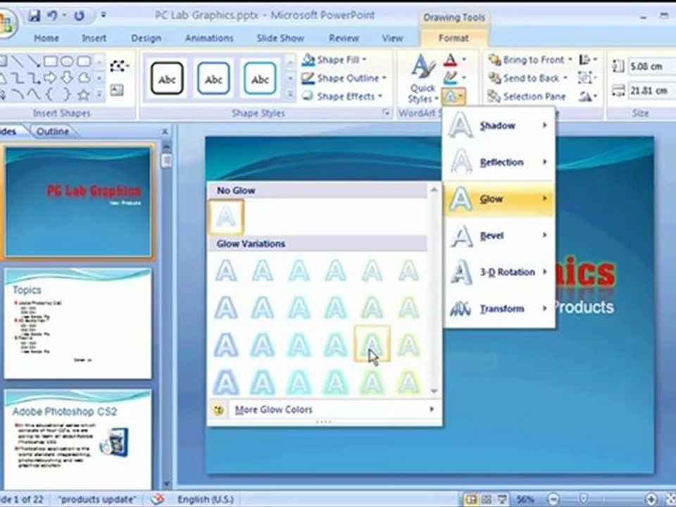676x507 pixels.
Task: Click the spell check icon in status bar
Action: coord(158,499)
